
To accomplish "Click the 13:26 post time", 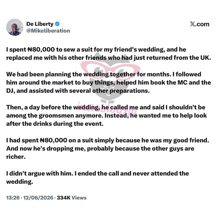I will [13, 198].
